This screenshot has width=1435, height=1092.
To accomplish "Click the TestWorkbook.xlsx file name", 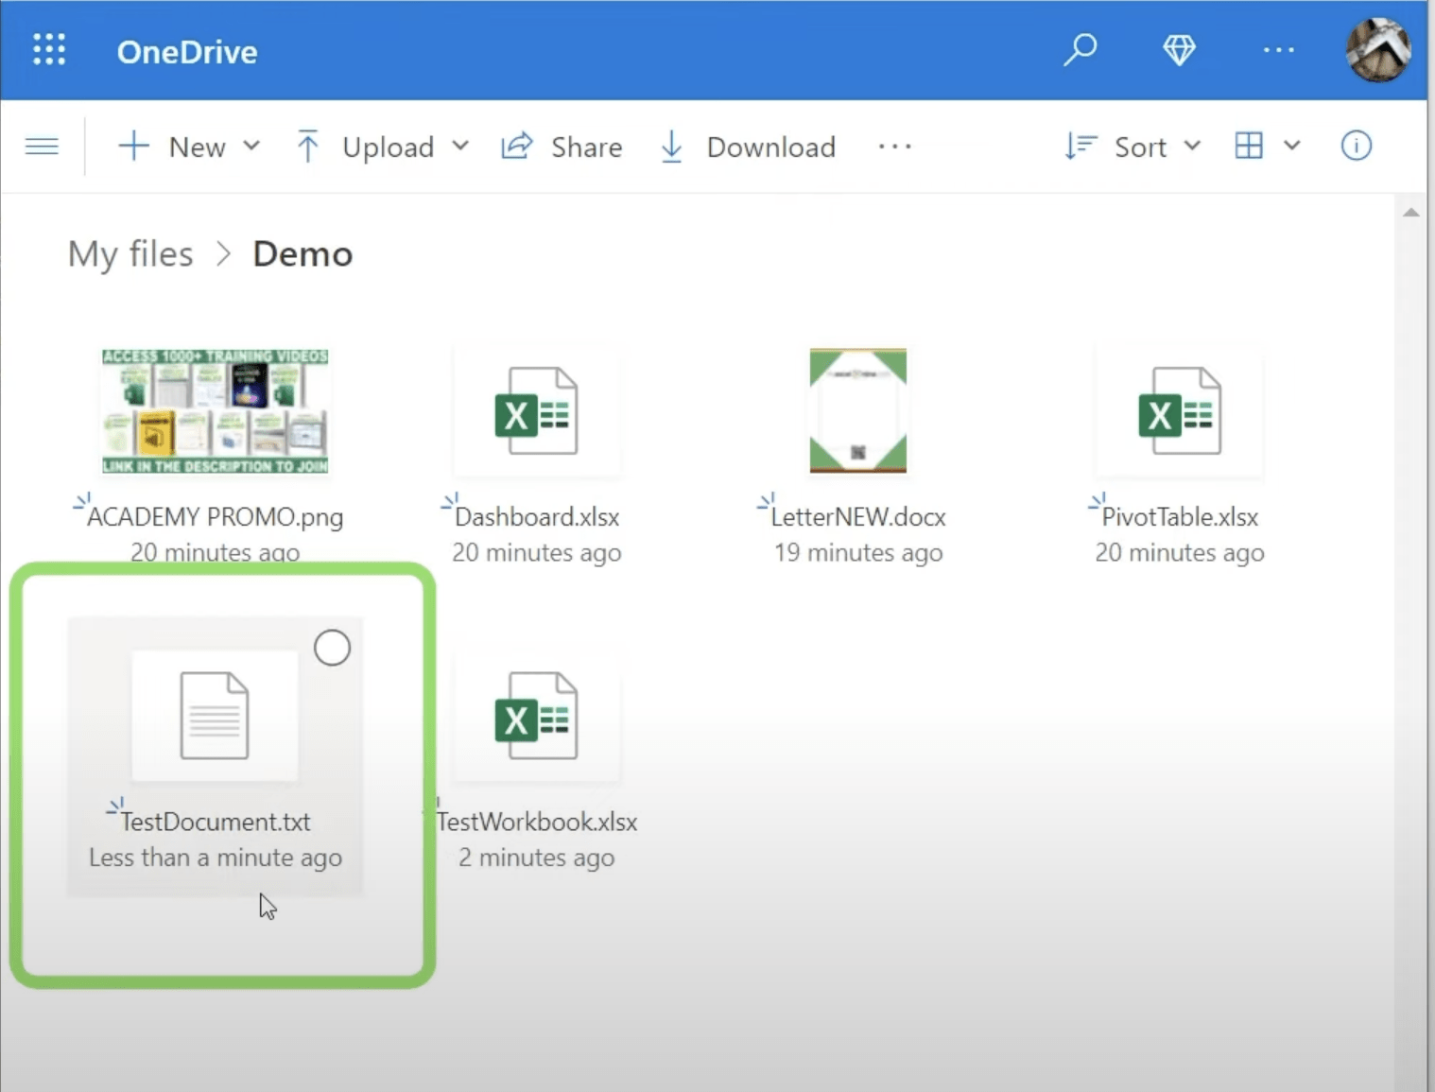I will coord(537,822).
